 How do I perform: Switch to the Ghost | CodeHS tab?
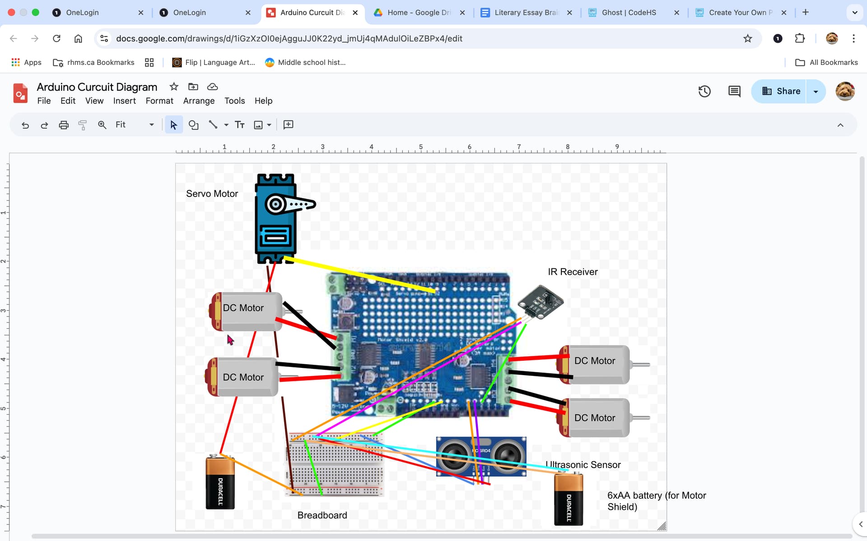(629, 12)
